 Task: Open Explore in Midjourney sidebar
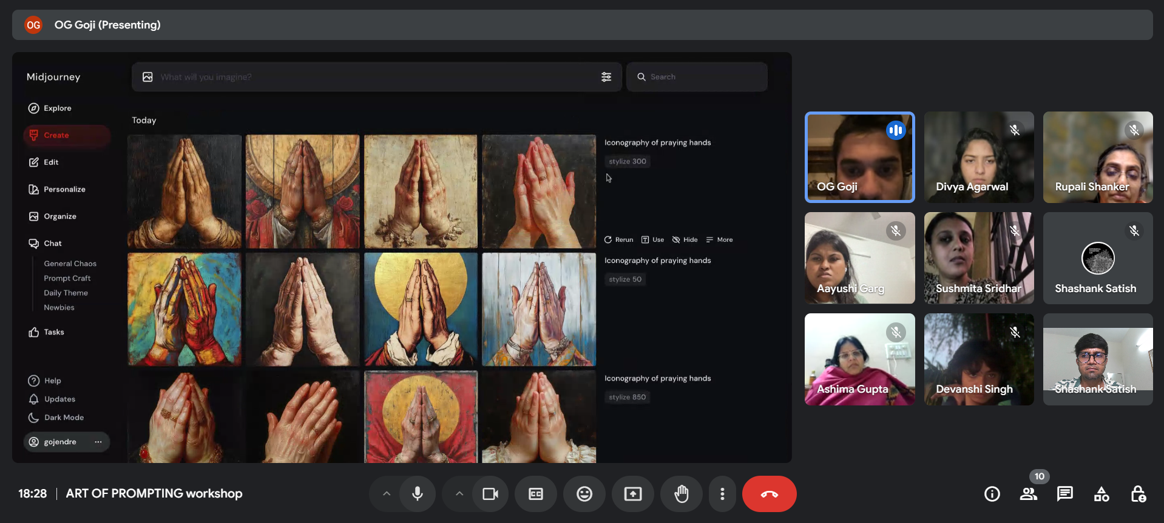click(50, 108)
